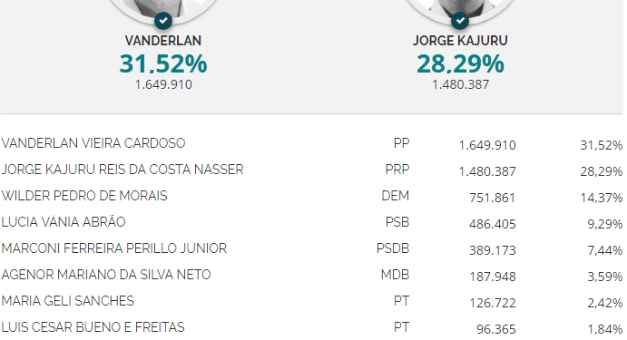Viewport: 627px width, 340px height.
Task: Open Jorge Kajuru's candidate photo
Action: [460, 8]
